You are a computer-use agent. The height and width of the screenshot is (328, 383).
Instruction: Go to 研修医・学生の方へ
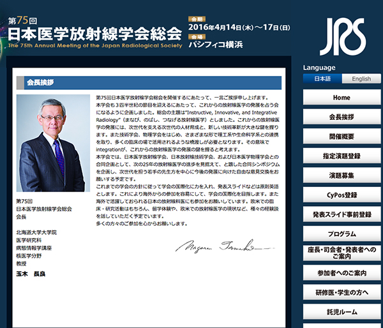342,292
